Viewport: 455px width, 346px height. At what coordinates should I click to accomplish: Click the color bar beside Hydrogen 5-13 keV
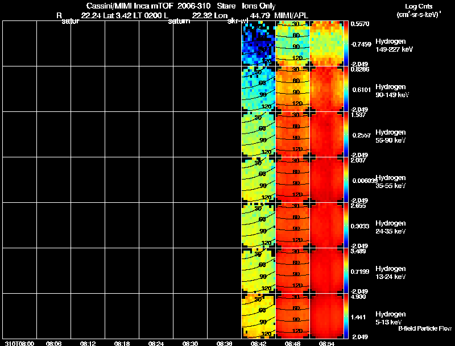346,316
